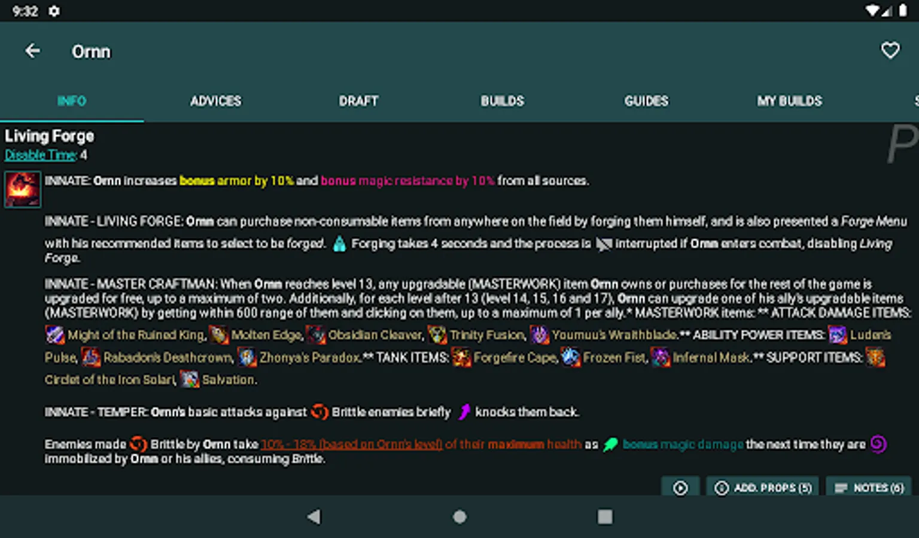Image resolution: width=919 pixels, height=538 pixels.
Task: Tap the Molten Edge item name
Action: click(267, 335)
